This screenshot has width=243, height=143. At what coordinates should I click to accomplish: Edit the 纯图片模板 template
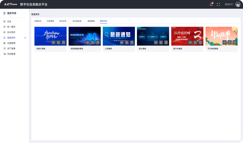coord(58,42)
